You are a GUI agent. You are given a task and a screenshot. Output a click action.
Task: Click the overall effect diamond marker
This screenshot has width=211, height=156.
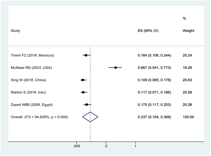(90, 117)
